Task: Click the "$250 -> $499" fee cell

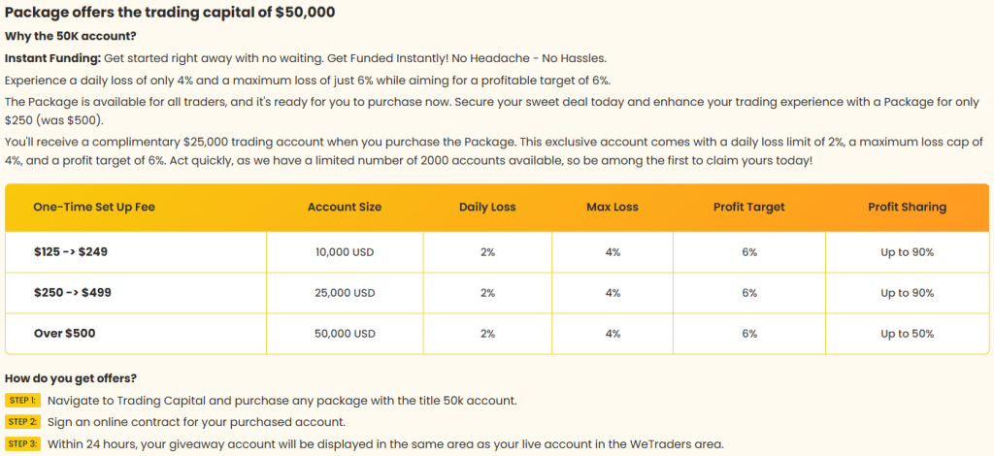Action: pos(71,293)
